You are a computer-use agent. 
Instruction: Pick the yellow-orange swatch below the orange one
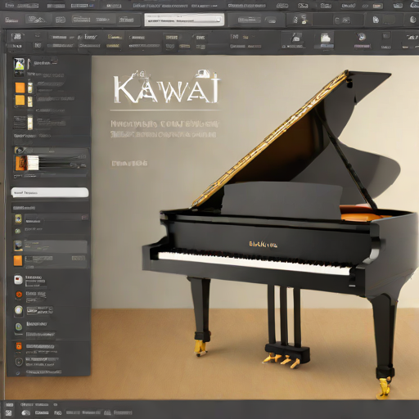click(x=20, y=100)
